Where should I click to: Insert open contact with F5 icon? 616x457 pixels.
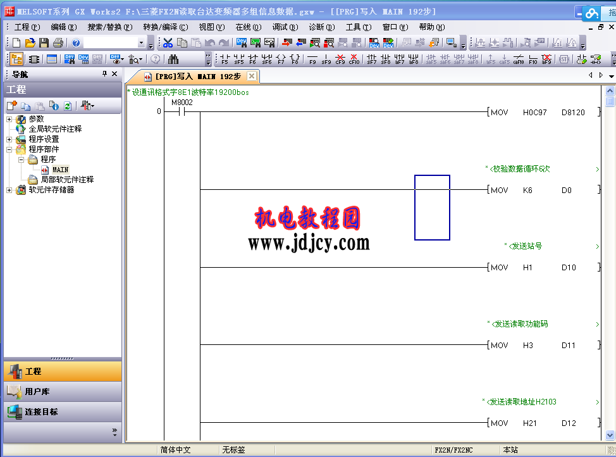point(225,59)
